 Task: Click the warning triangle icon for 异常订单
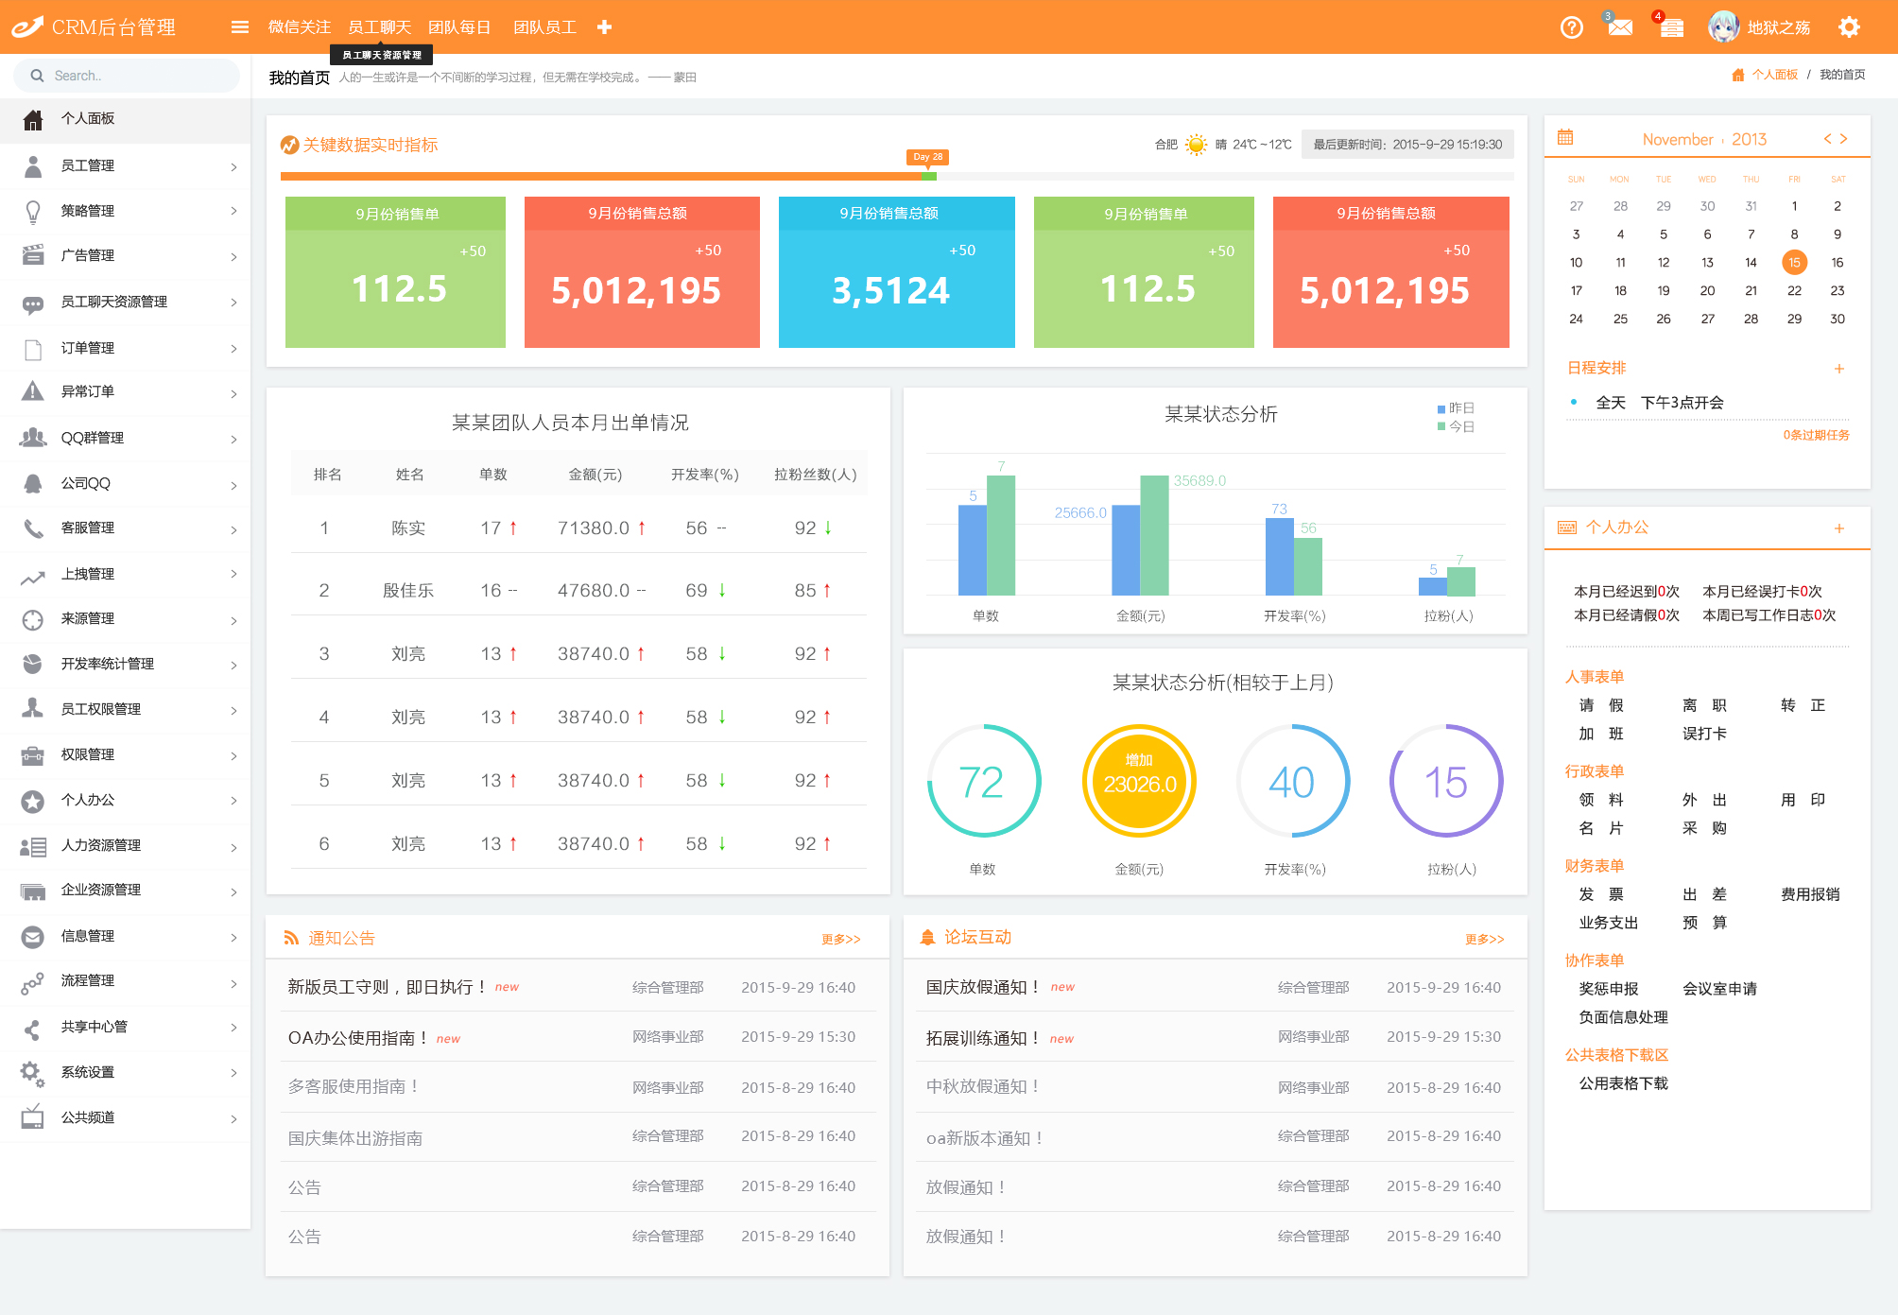coord(33,391)
